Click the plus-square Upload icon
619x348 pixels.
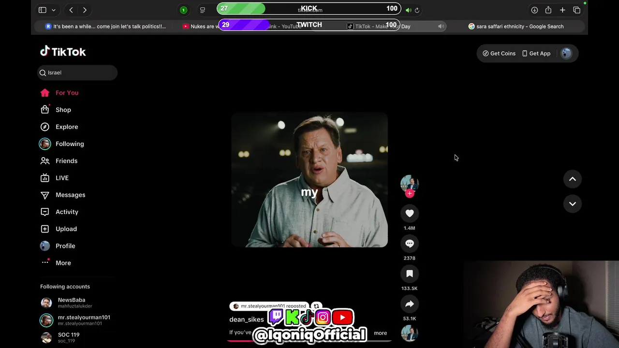coord(45,229)
